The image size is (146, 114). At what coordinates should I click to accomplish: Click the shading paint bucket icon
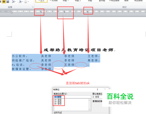tap(20, 1)
